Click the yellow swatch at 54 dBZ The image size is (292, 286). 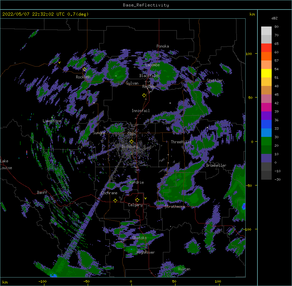click(266, 73)
